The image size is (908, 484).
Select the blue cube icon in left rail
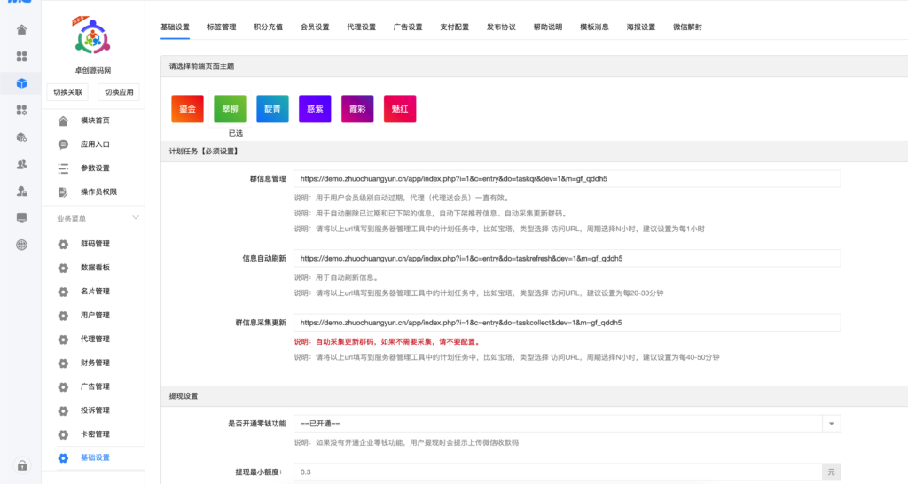(x=21, y=83)
